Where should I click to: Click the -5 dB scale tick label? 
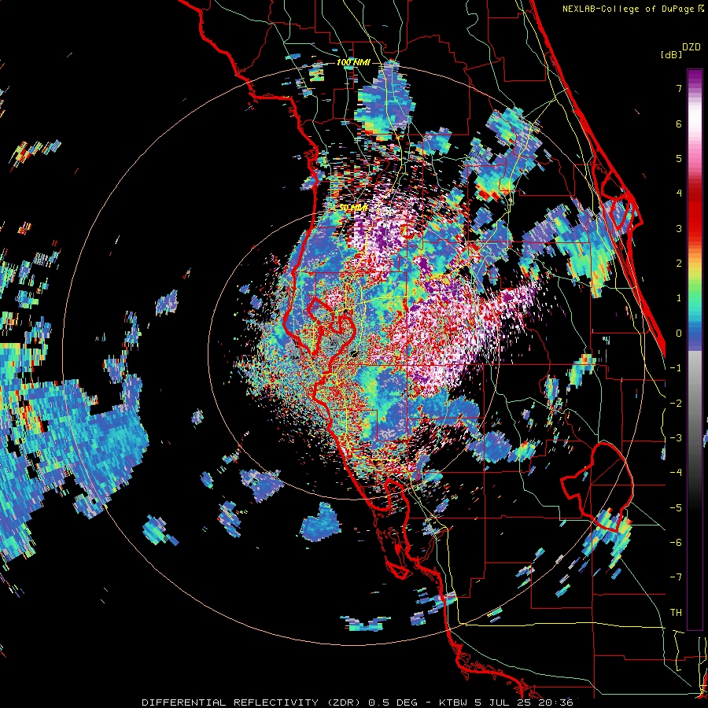pyautogui.click(x=676, y=508)
